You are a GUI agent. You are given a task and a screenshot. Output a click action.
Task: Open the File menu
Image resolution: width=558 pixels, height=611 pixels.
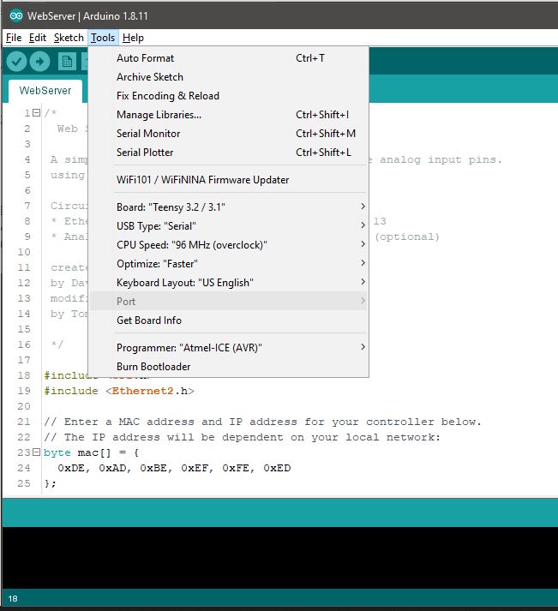[x=14, y=38]
